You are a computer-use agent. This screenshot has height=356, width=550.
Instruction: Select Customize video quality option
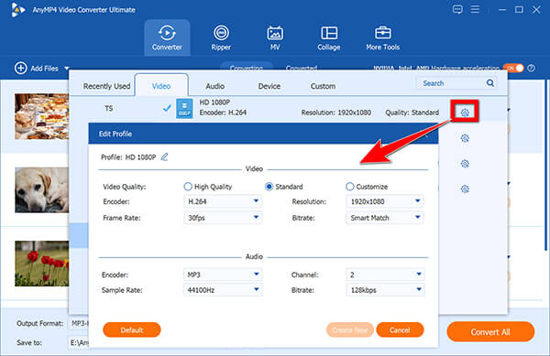(350, 187)
